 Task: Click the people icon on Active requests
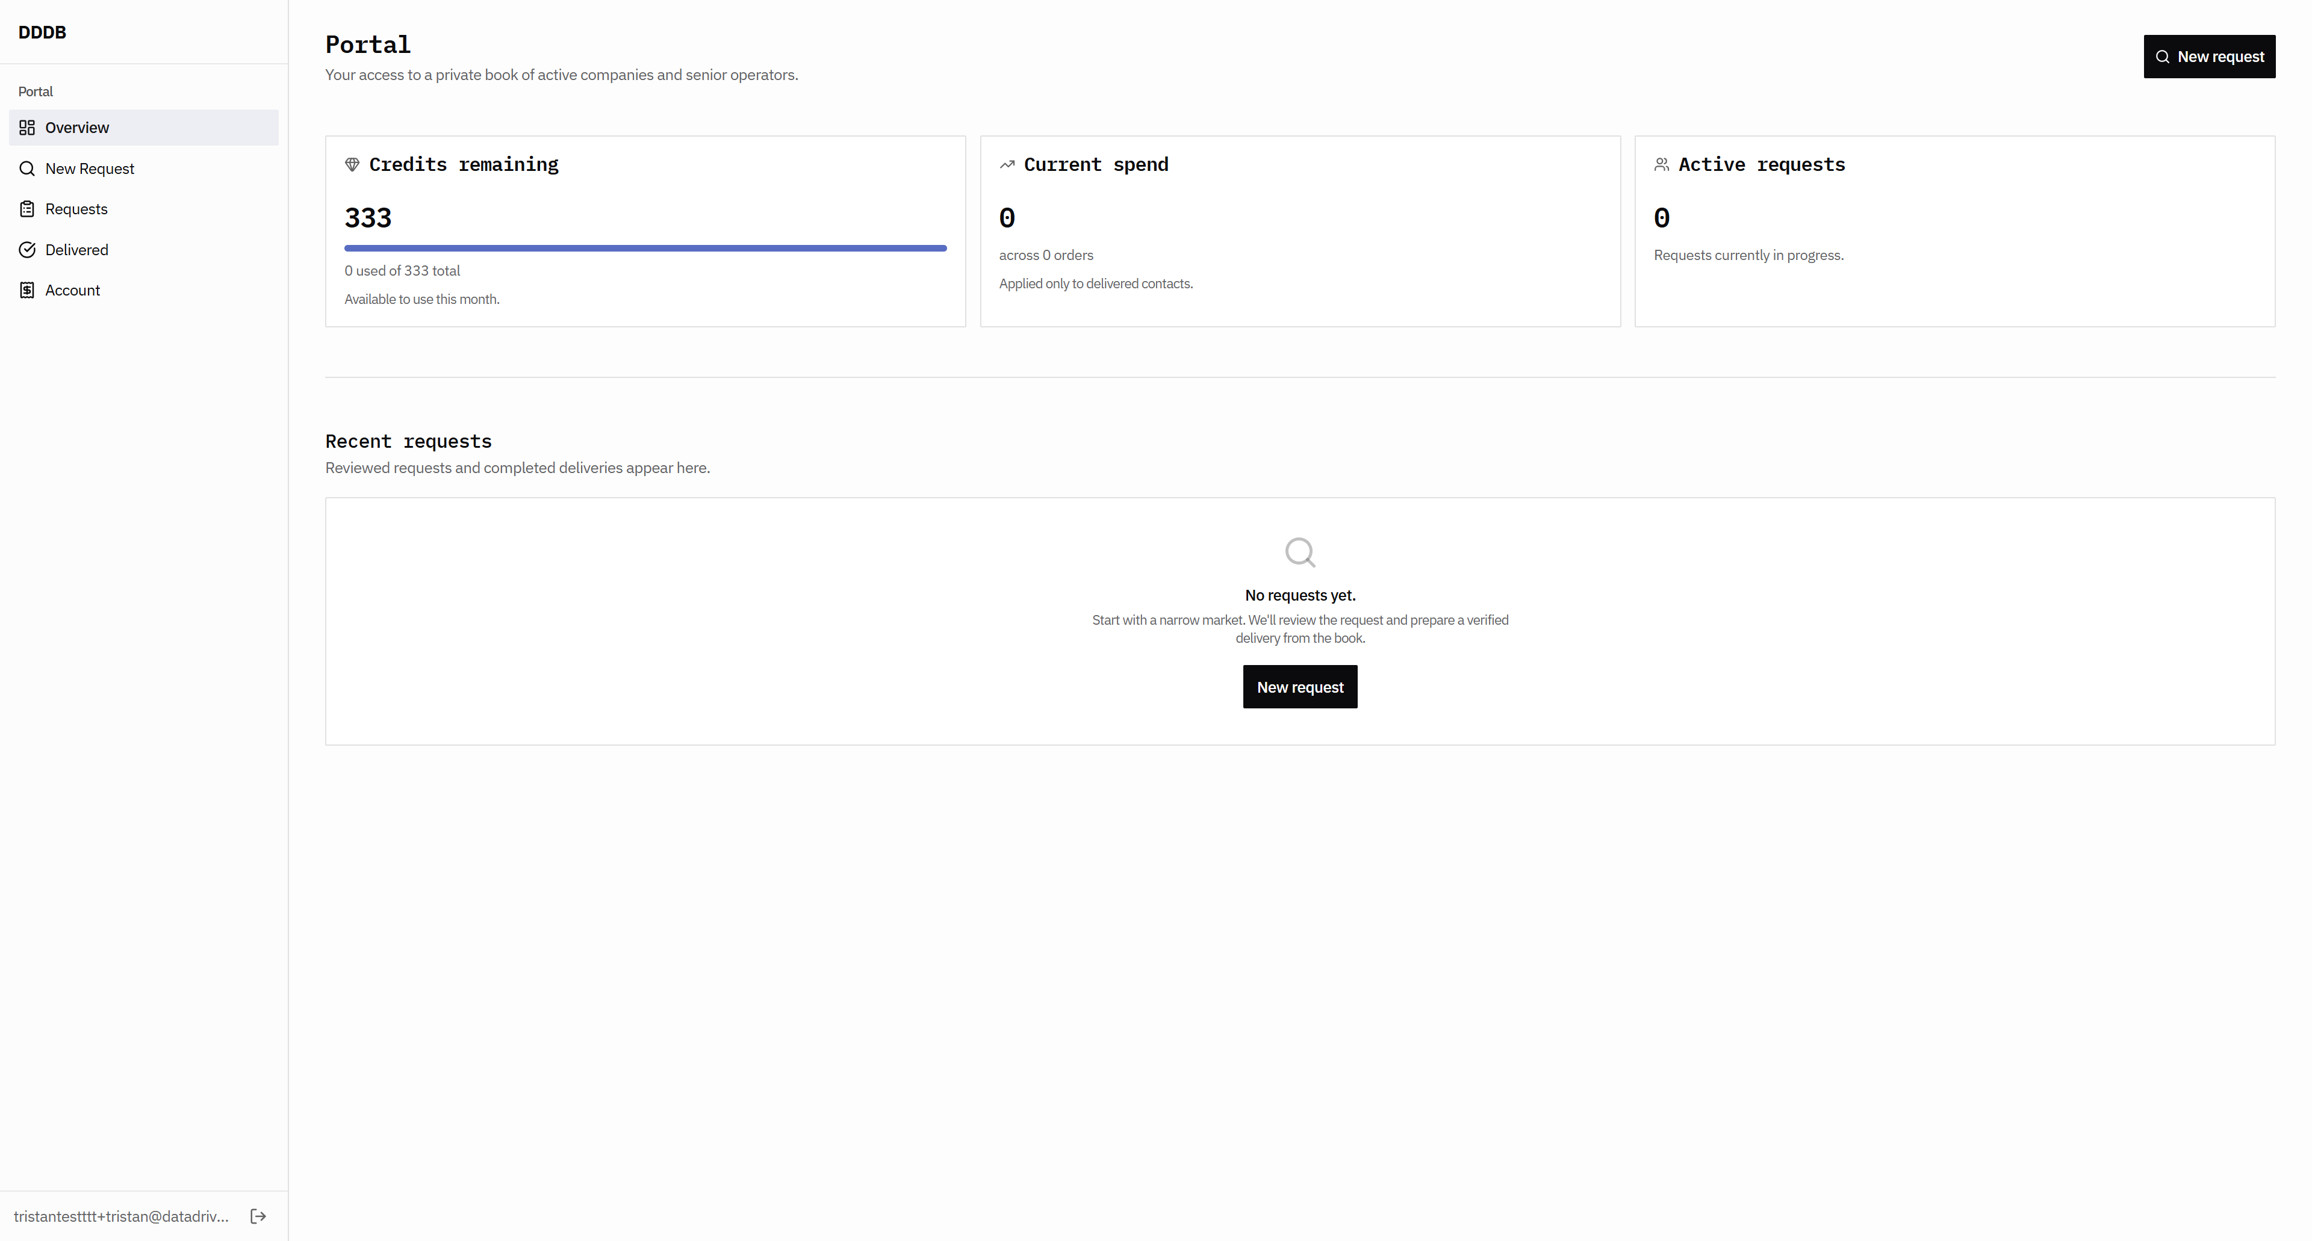[x=1661, y=164]
